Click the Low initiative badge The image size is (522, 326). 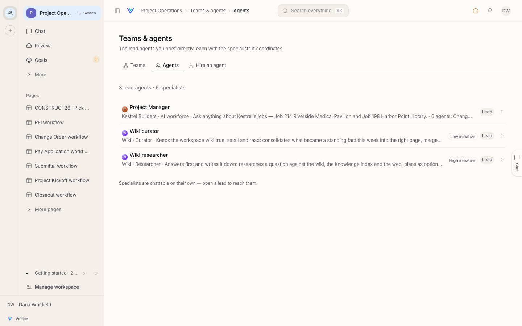[463, 137]
